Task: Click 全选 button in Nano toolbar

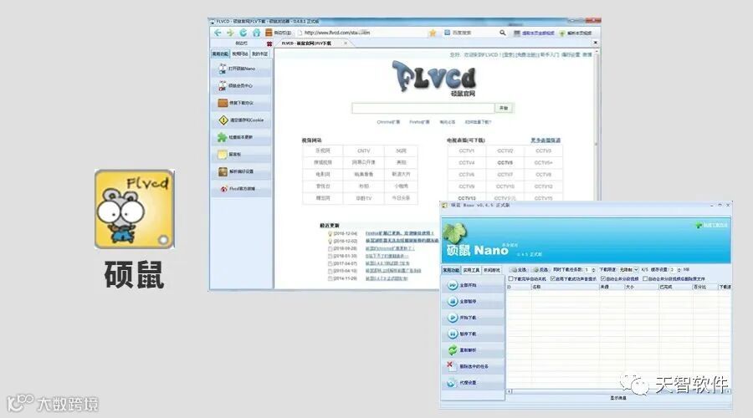Action: pyautogui.click(x=519, y=270)
